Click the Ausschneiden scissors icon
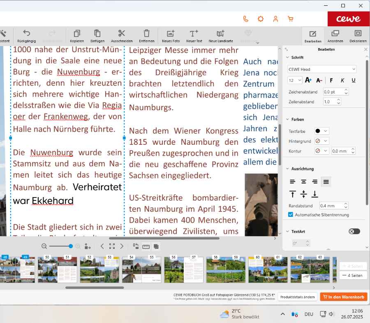Image resolution: width=370 pixels, height=323 pixels. coord(122,34)
